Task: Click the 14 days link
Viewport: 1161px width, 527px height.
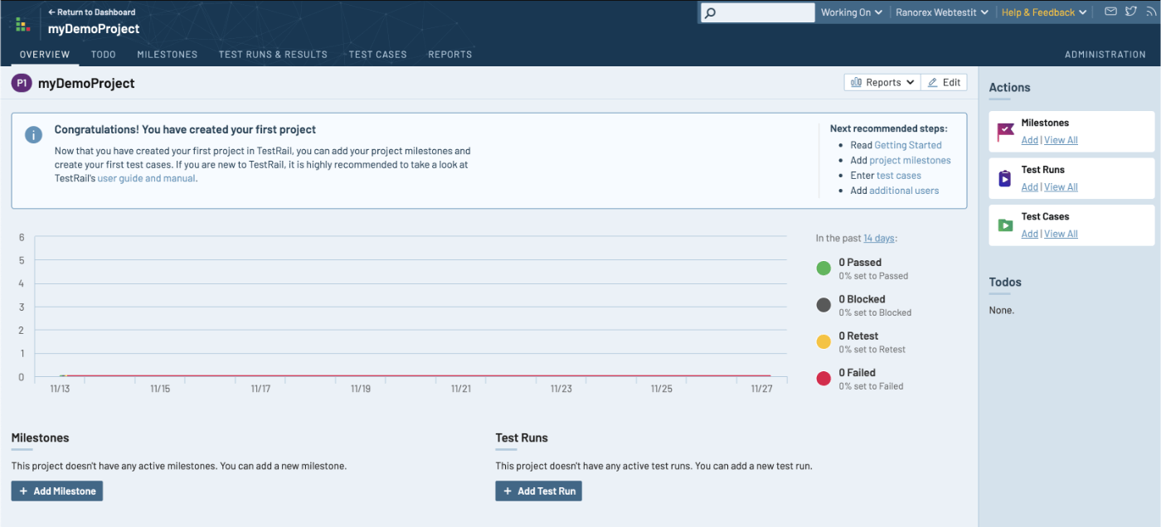Action: [879, 238]
